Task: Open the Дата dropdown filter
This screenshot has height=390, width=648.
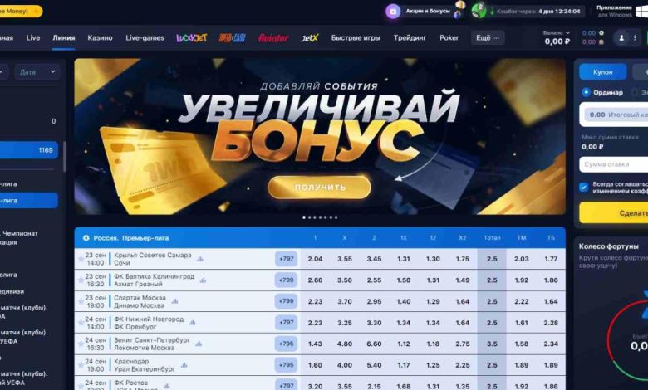Action: [x=37, y=72]
